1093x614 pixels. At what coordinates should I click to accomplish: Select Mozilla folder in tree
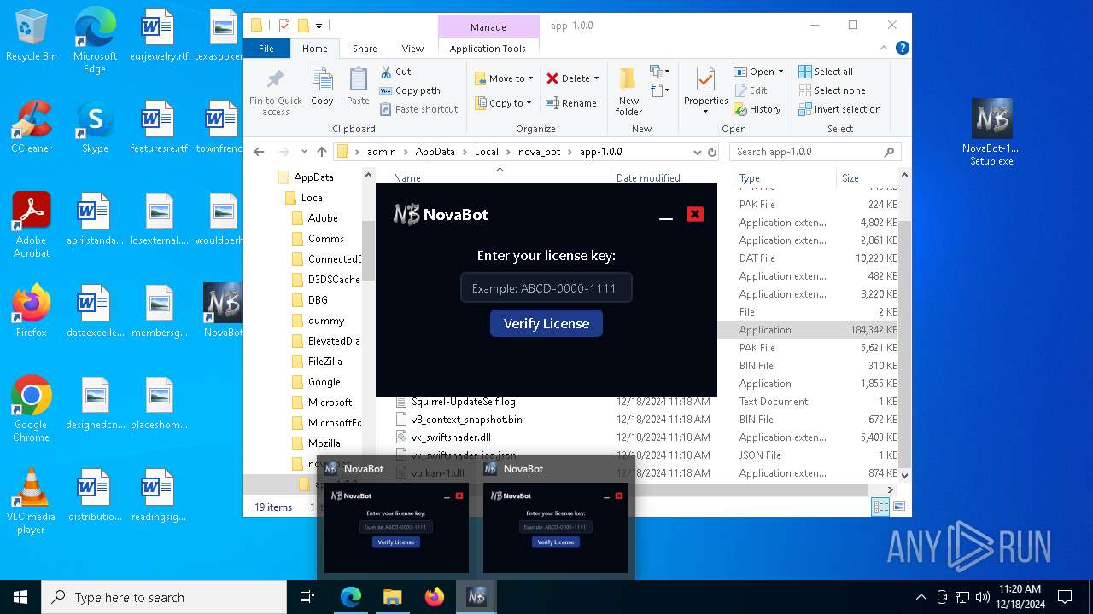coord(324,443)
